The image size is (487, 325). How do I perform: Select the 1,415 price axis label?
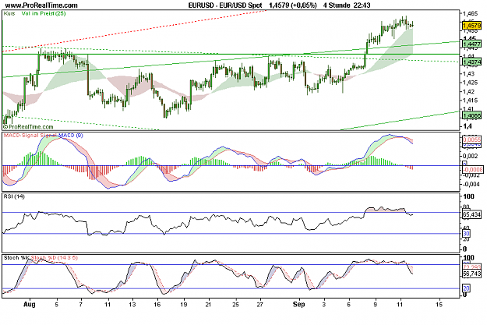click(x=470, y=100)
